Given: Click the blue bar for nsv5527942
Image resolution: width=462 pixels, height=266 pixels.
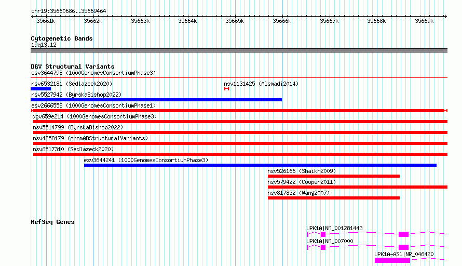Looking at the screenshot, I should [x=156, y=100].
